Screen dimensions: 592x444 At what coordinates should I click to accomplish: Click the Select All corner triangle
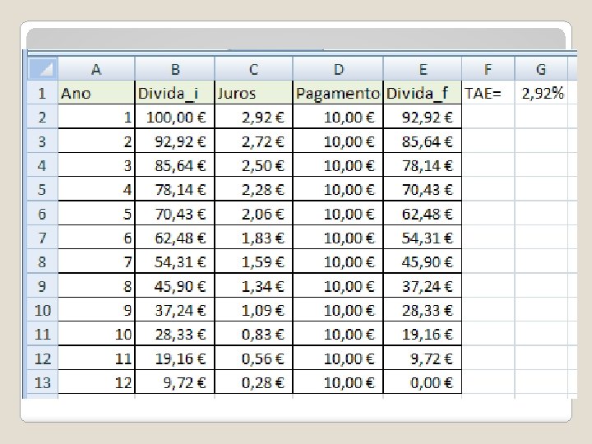click(x=43, y=69)
